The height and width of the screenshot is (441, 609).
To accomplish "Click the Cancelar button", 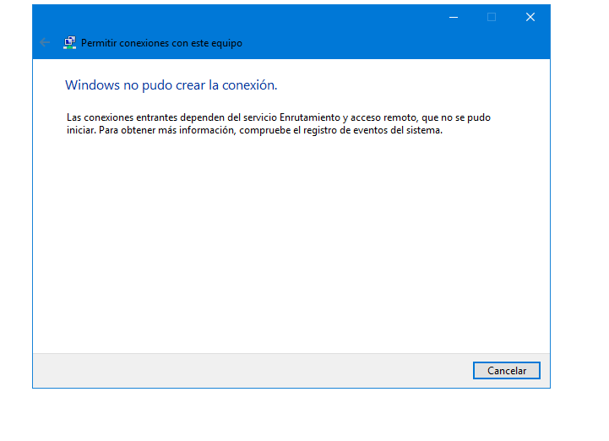I will click(507, 370).
